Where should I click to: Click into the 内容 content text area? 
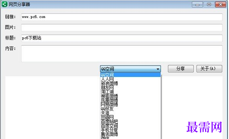[x=122, y=54]
